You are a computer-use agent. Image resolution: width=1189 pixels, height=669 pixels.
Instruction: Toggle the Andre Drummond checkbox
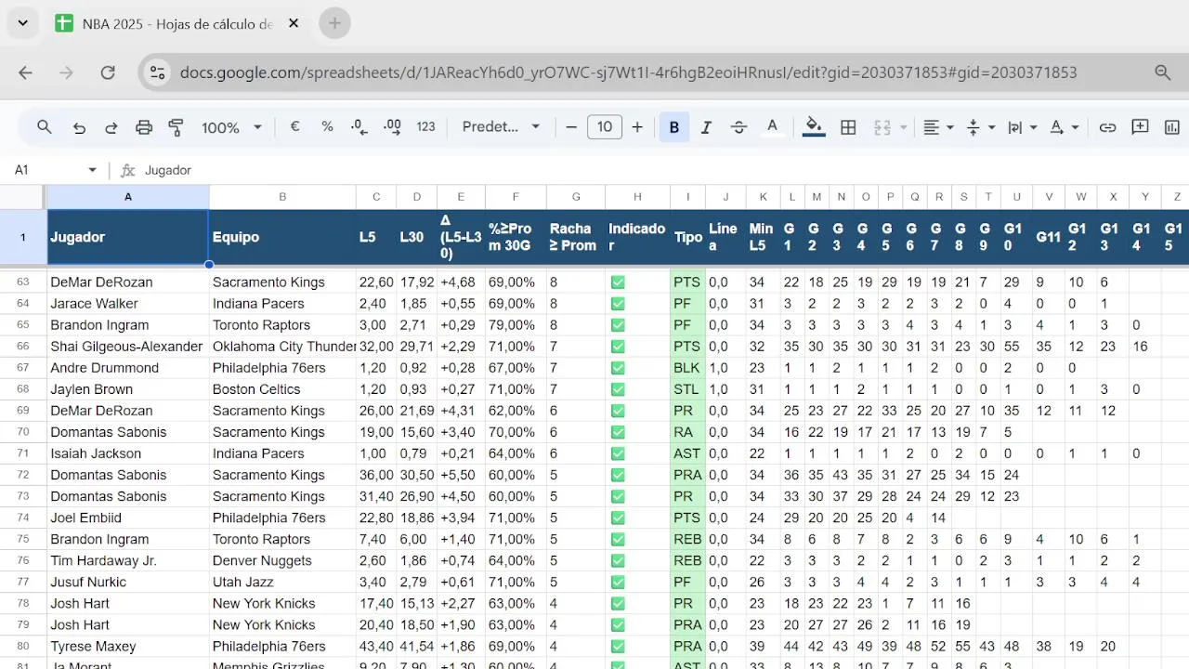[618, 368]
